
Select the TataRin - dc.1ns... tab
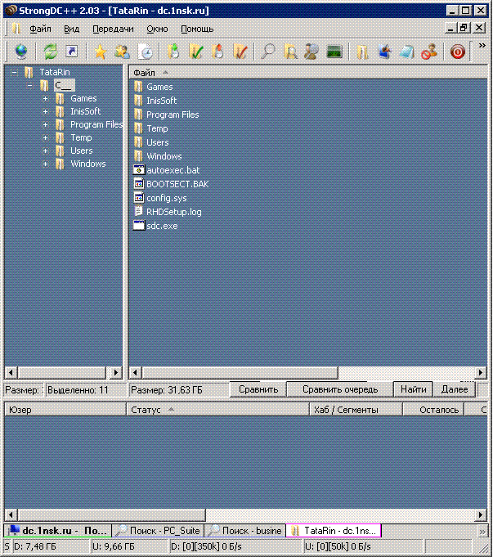click(334, 531)
